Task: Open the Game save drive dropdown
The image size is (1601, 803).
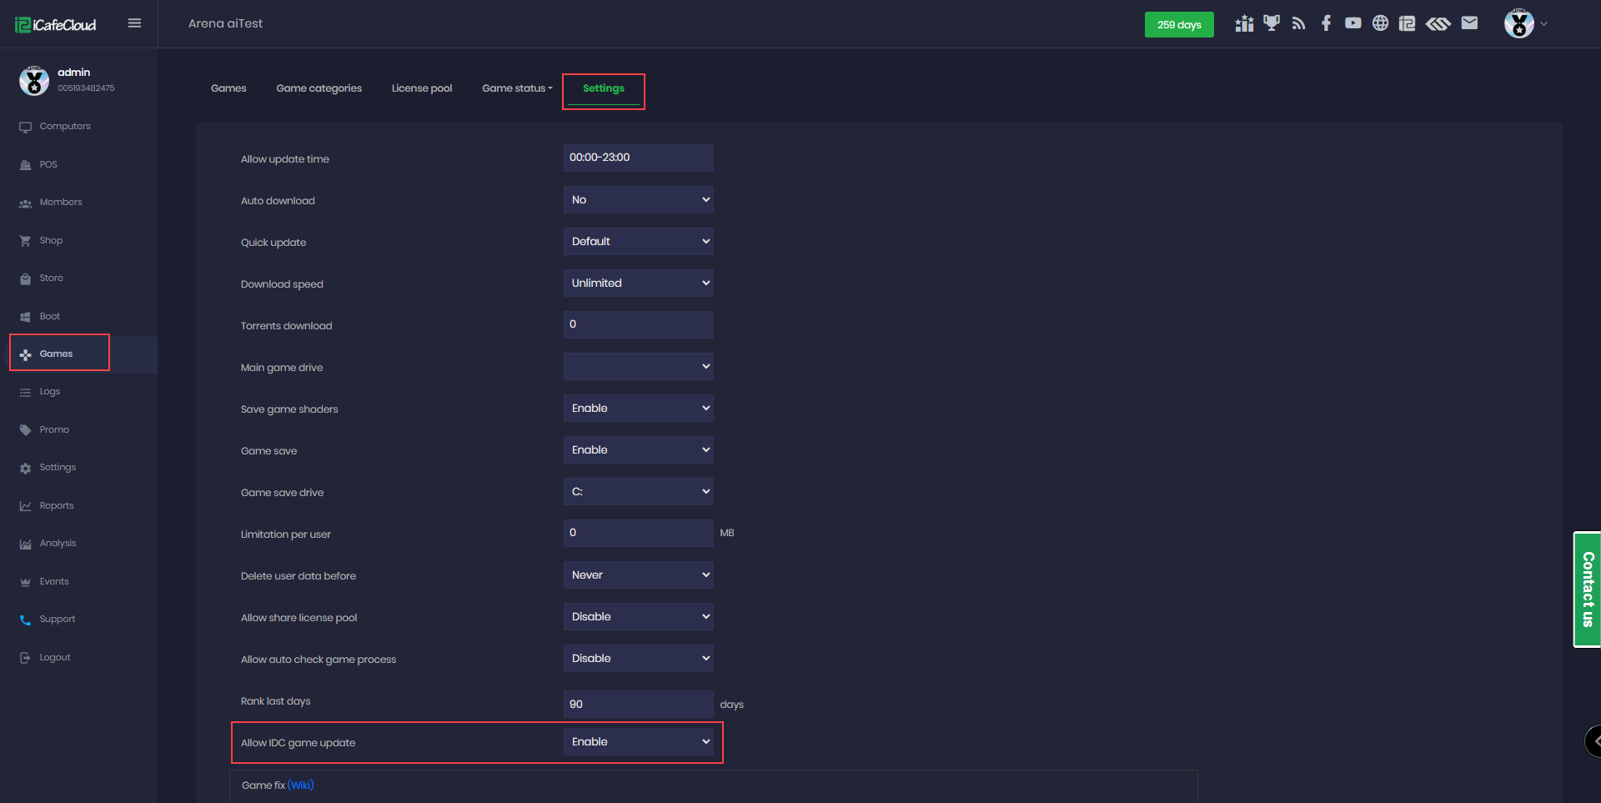Action: pos(638,492)
